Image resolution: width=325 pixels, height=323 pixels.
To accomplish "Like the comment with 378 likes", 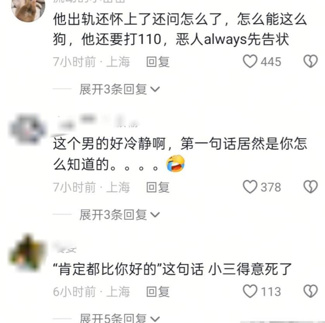I will click(250, 187).
